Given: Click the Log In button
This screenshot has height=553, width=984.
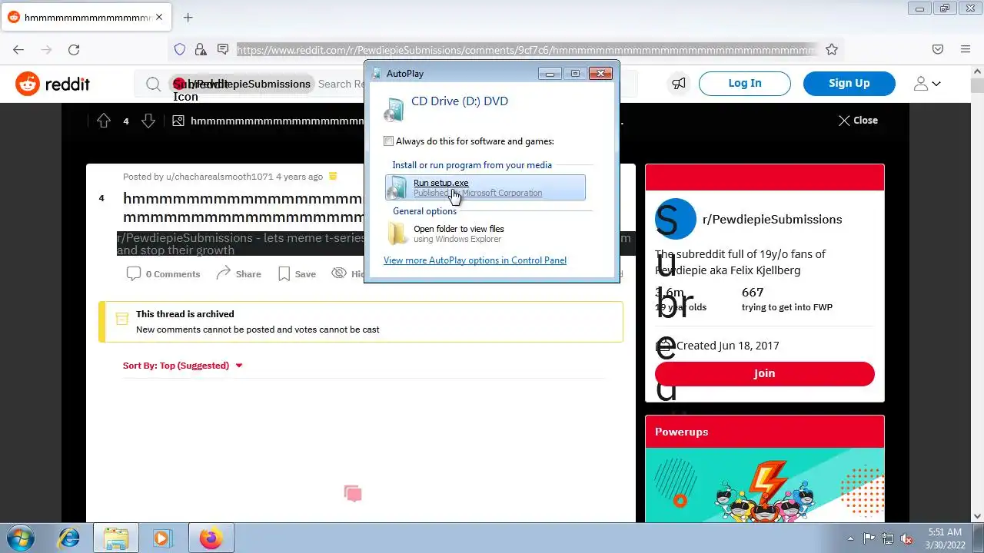Looking at the screenshot, I should 745,84.
